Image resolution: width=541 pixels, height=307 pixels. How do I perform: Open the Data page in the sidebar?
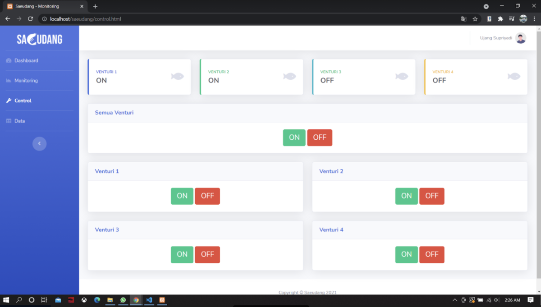[19, 121]
